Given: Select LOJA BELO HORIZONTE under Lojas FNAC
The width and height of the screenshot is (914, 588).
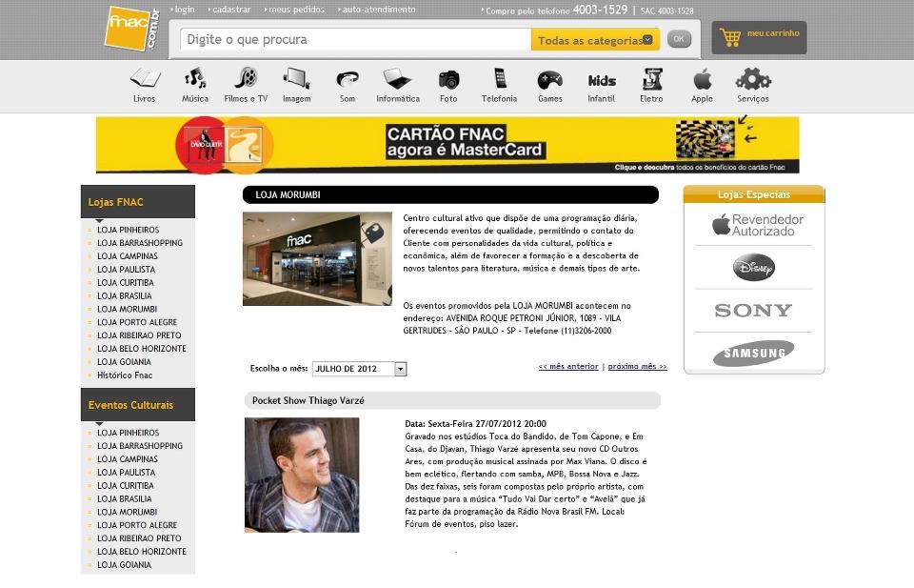Looking at the screenshot, I should tap(142, 348).
